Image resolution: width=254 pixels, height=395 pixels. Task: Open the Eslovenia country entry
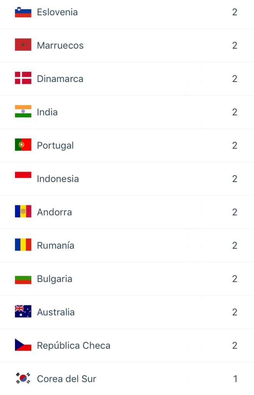tap(57, 12)
